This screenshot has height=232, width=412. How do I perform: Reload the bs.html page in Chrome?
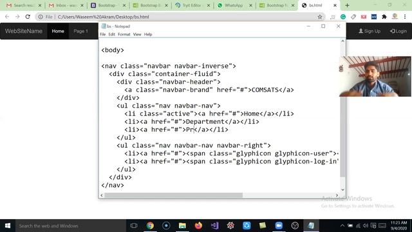[x=28, y=17]
